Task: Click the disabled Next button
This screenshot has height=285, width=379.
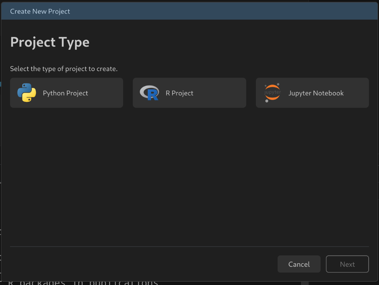Action: click(x=347, y=264)
